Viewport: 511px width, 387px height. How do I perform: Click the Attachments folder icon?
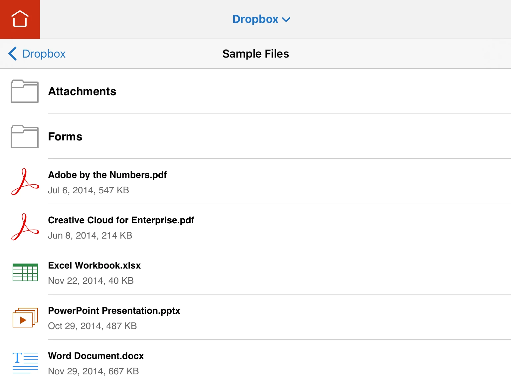click(x=25, y=91)
